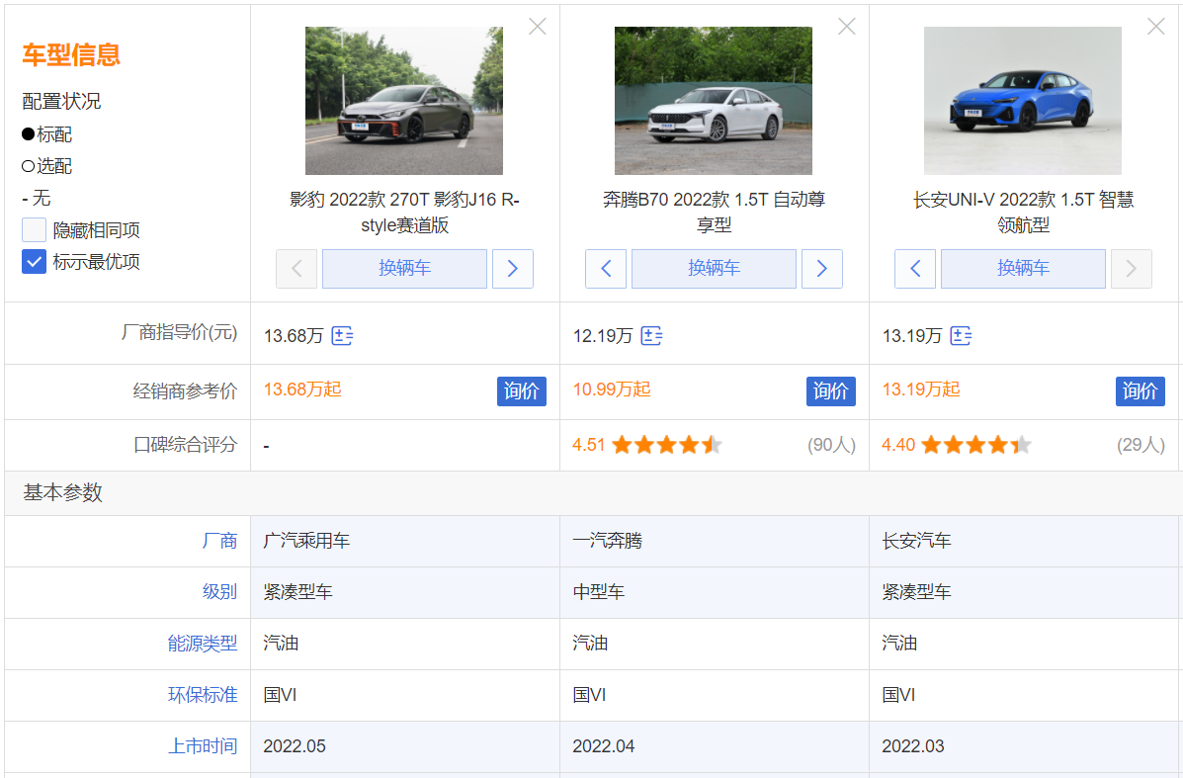Click the 厂商 parameter label link
This screenshot has height=778, width=1183.
pos(219,541)
